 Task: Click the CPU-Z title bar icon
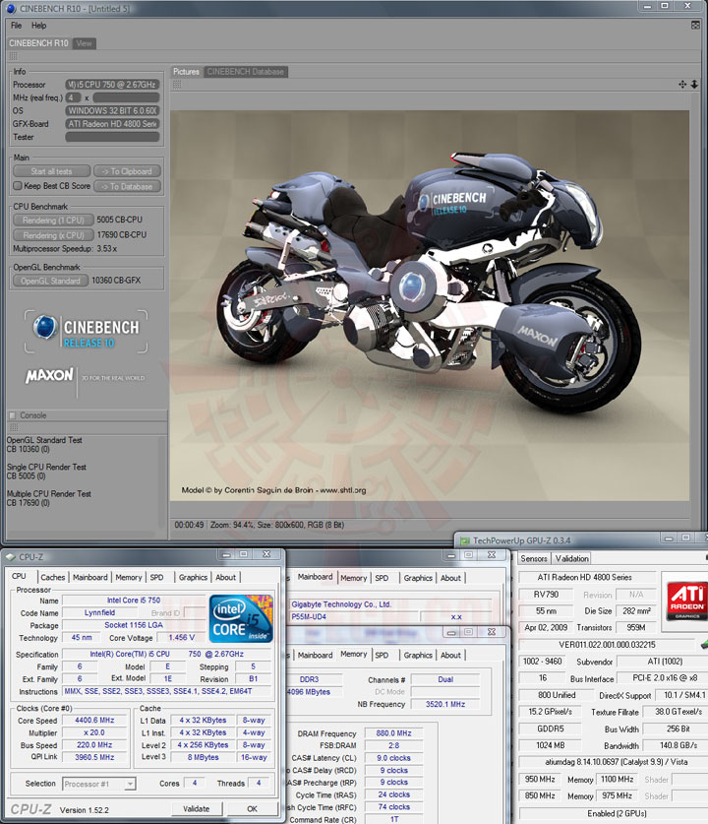click(x=11, y=557)
